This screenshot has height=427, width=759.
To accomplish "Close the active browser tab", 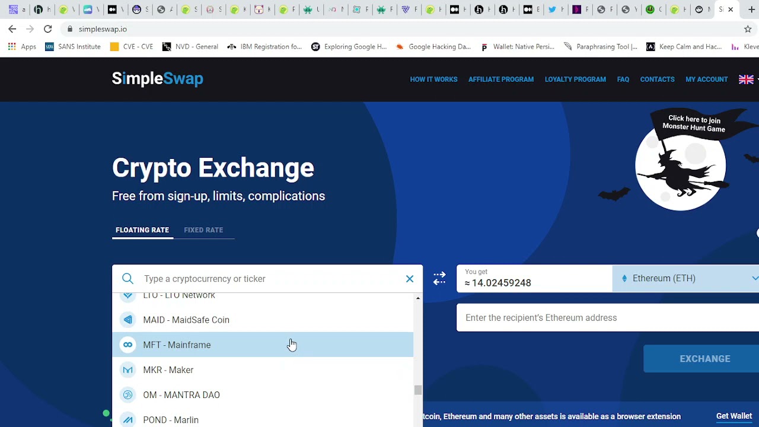I will point(731,9).
